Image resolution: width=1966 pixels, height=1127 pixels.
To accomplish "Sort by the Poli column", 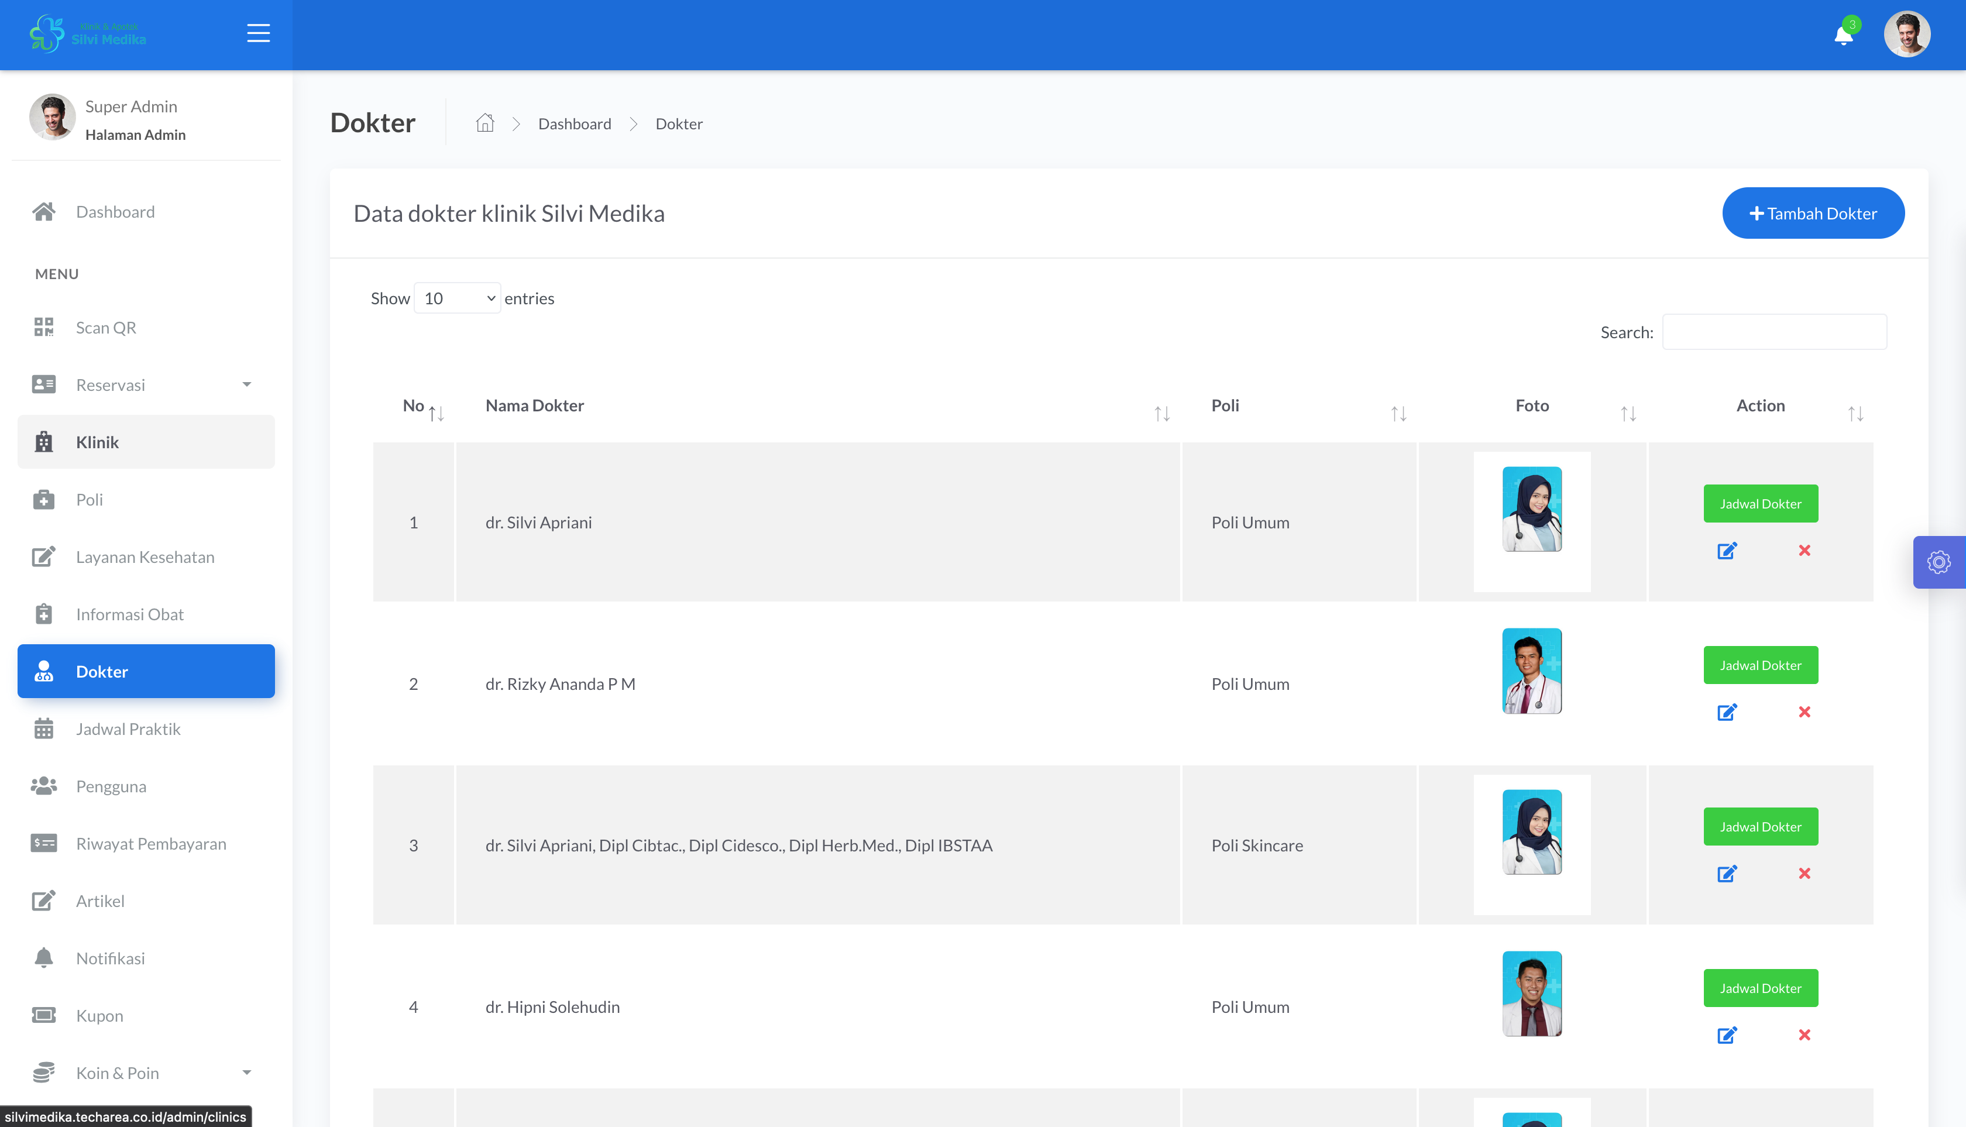I will coord(1398,413).
